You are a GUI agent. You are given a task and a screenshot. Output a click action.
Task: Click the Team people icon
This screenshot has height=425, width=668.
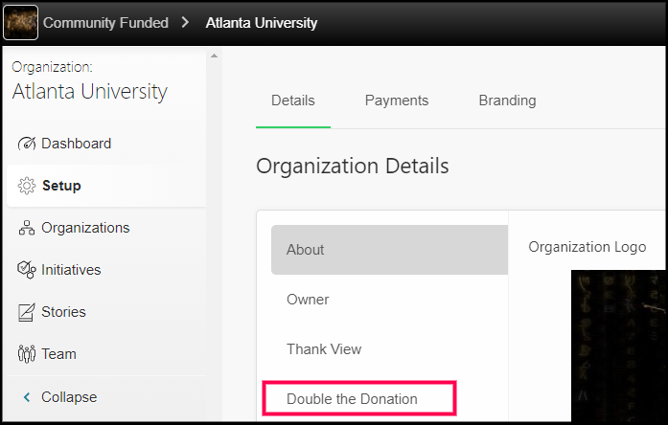27,354
